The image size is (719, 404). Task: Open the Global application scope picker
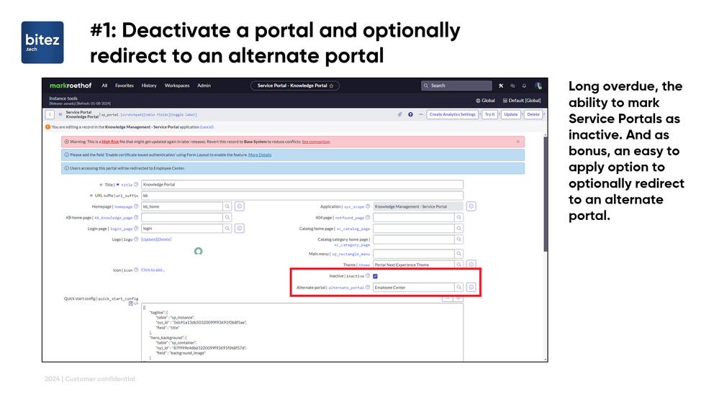coord(485,101)
